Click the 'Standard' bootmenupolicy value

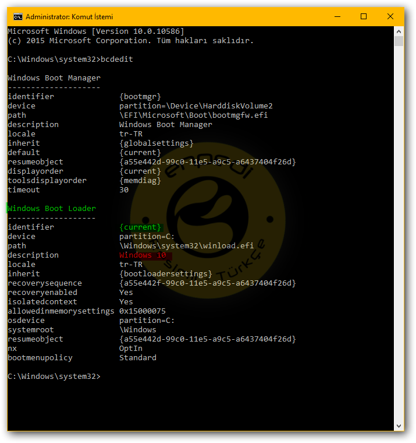coord(138,358)
